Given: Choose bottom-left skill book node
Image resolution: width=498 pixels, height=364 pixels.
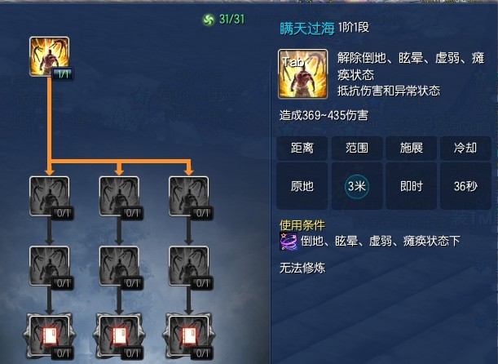Looking at the screenshot, I should (x=49, y=336).
